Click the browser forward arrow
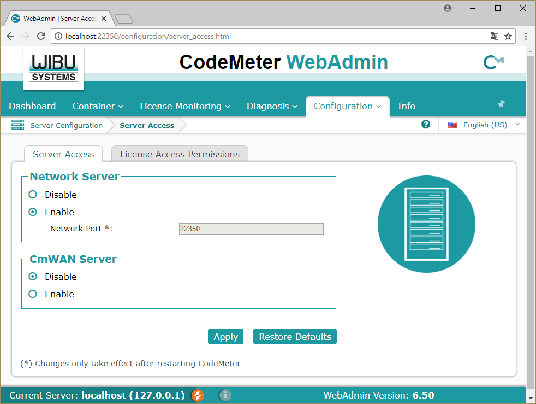 pyautogui.click(x=26, y=36)
